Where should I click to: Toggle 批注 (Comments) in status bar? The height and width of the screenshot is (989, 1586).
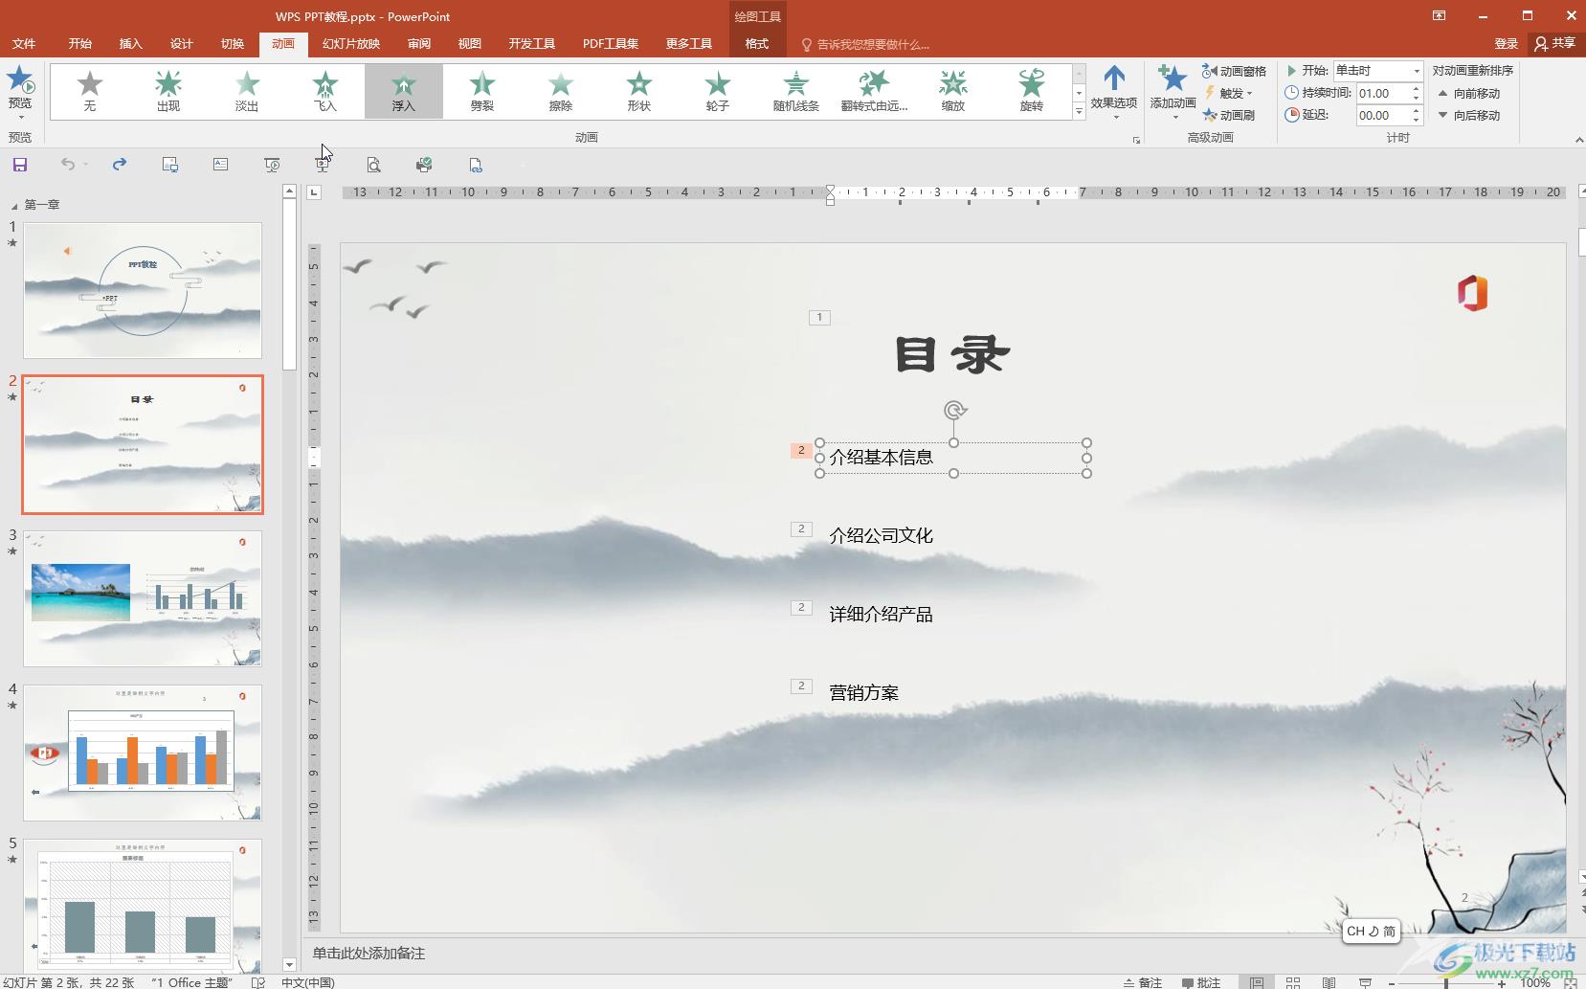click(1201, 981)
